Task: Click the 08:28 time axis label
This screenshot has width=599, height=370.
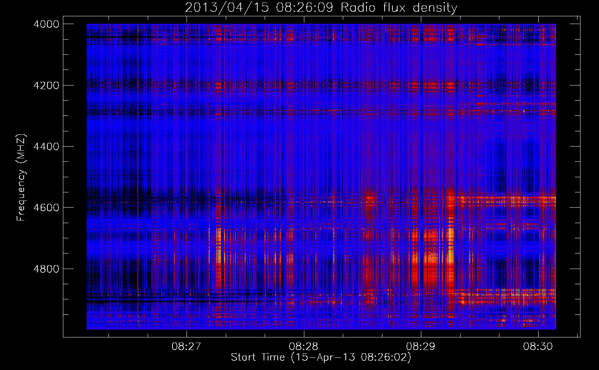Action: (x=304, y=346)
